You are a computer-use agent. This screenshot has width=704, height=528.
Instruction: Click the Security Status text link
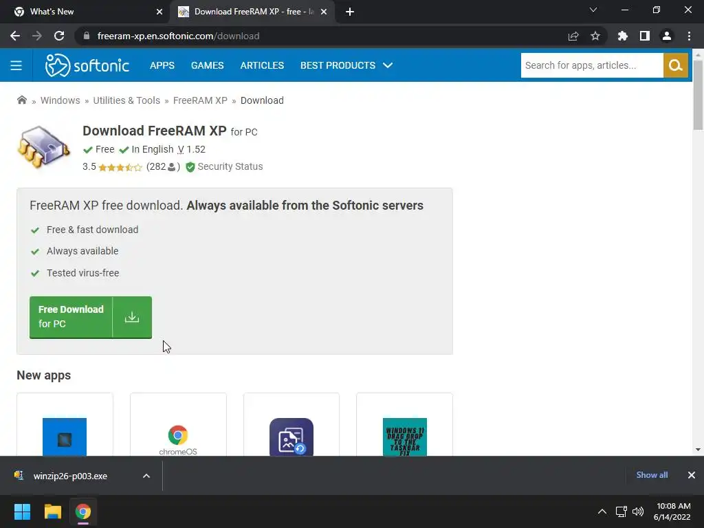point(230,166)
